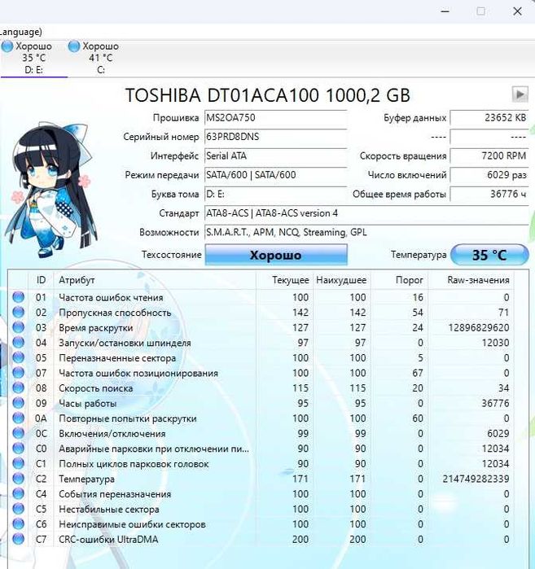The height and width of the screenshot is (569, 535).
Task: Click the serial number field 63PRD8DNS
Action: (276, 137)
